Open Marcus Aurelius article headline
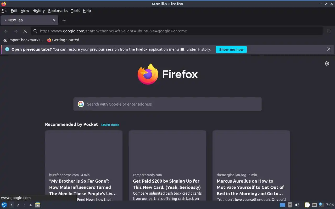 click(x=250, y=187)
